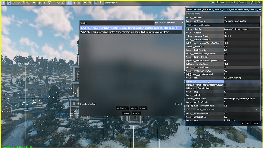This screenshot has width=263, height=148.
Task: Open the smiley face create-entity tool
Action: pyautogui.click(x=28, y=3)
